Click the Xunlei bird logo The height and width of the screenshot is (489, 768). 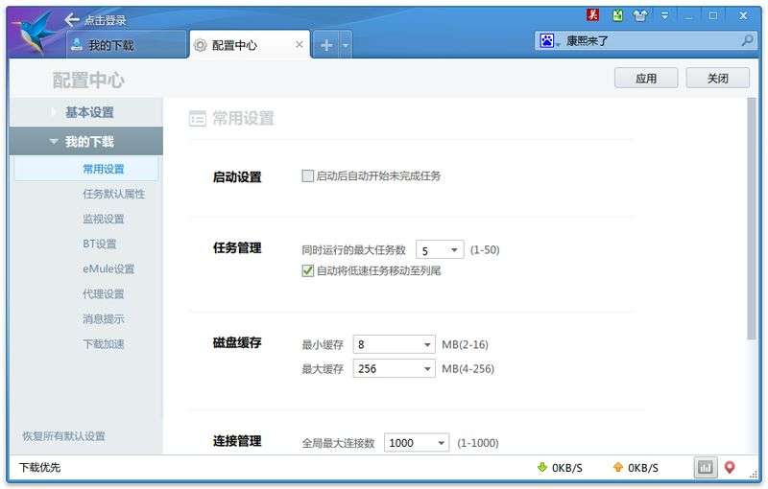pyautogui.click(x=36, y=33)
